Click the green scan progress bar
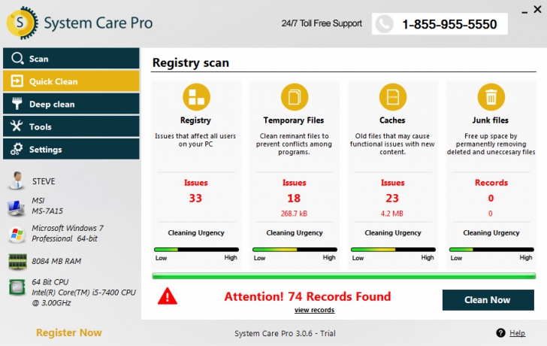 click(343, 276)
